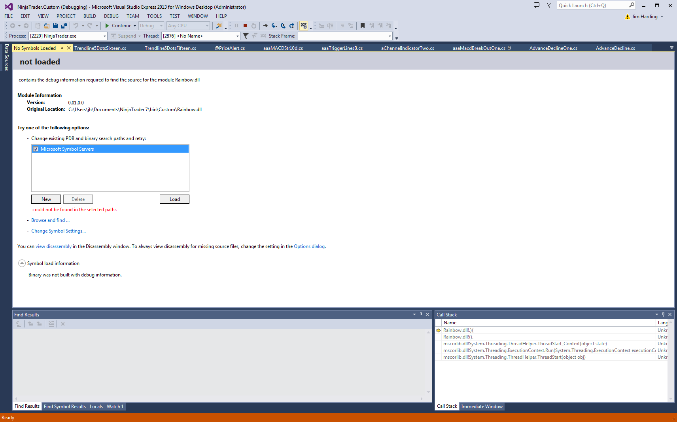
Task: Click the Save All icon
Action: click(64, 26)
